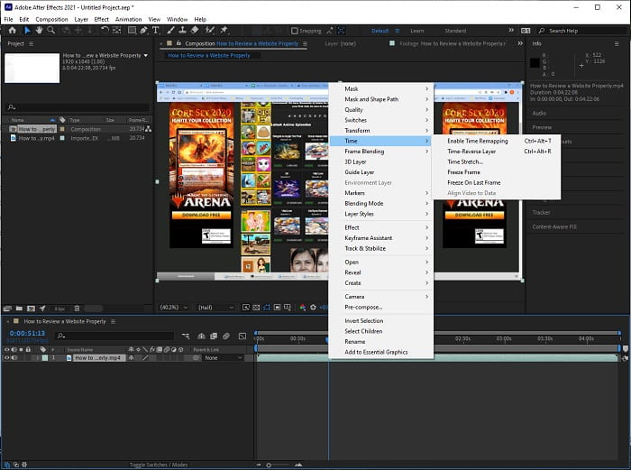The height and width of the screenshot is (470, 631).
Task: Click the Default workspace label
Action: (x=380, y=31)
